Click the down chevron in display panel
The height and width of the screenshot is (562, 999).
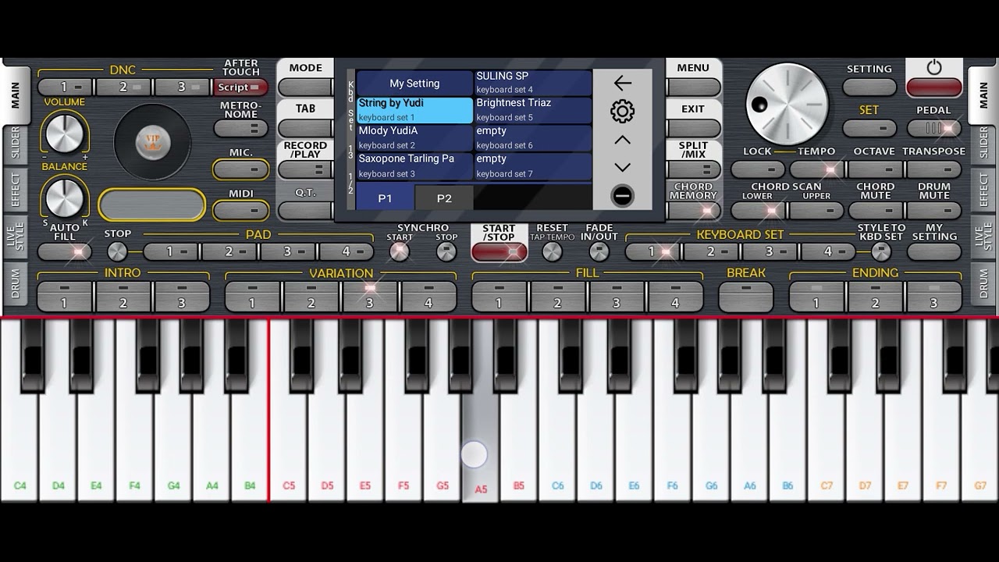coord(622,167)
